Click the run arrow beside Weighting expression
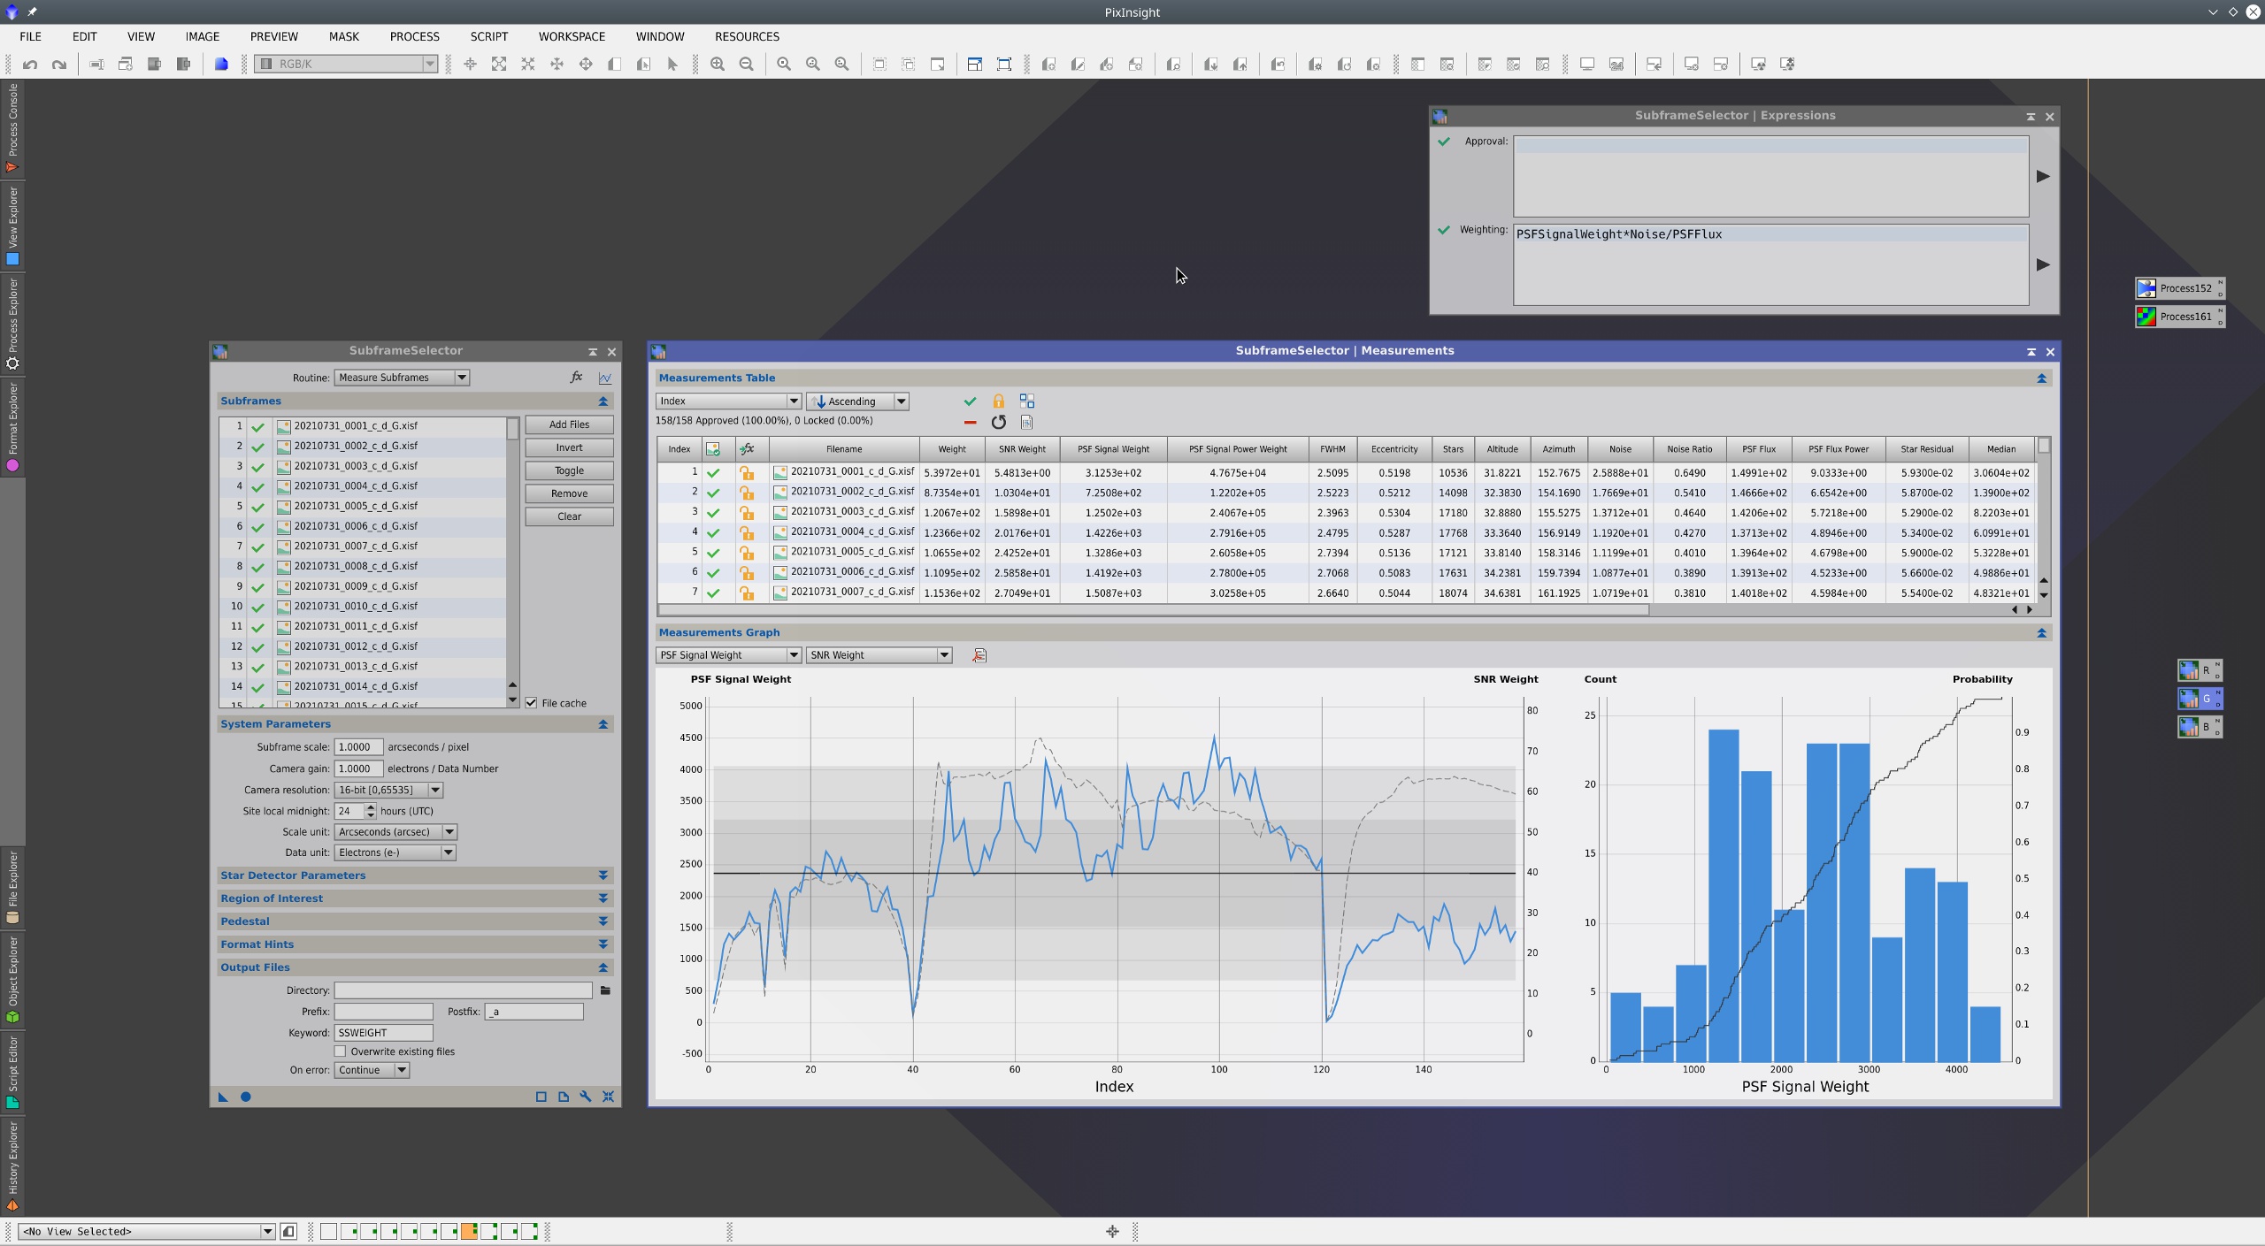The image size is (2265, 1246). point(2043,264)
